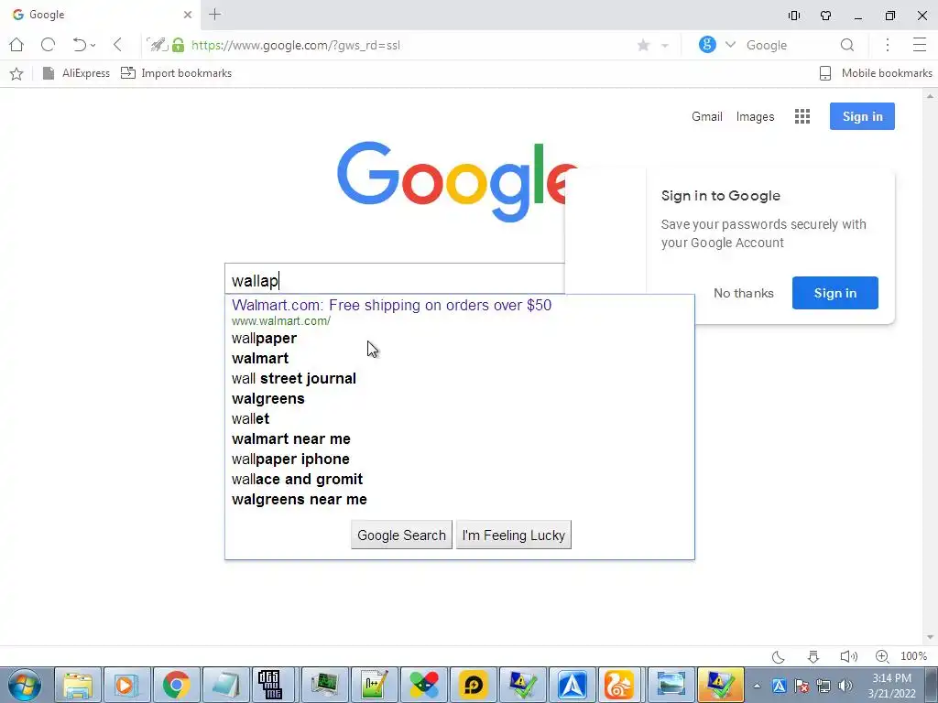Click the scrollbar down arrow
Screen dimensions: 938x703
[x=930, y=638]
